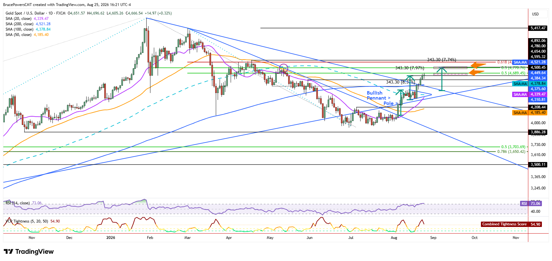Click the May label on the time axis
The height and width of the screenshot is (261, 552).
coord(270,238)
